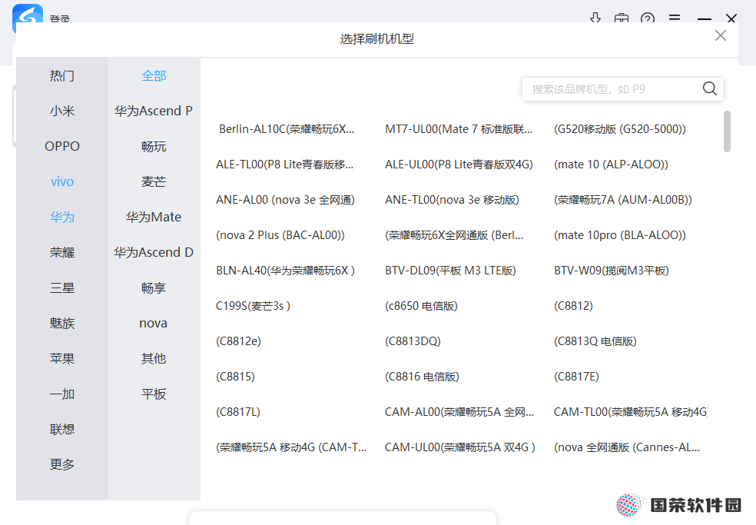Open the download icon in title bar
The width and height of the screenshot is (756, 525).
point(595,18)
